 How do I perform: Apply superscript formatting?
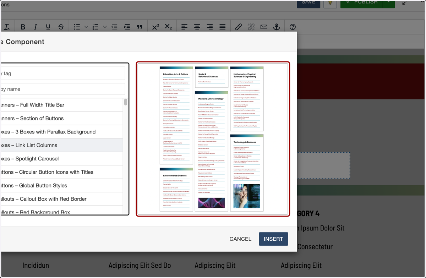click(x=155, y=27)
